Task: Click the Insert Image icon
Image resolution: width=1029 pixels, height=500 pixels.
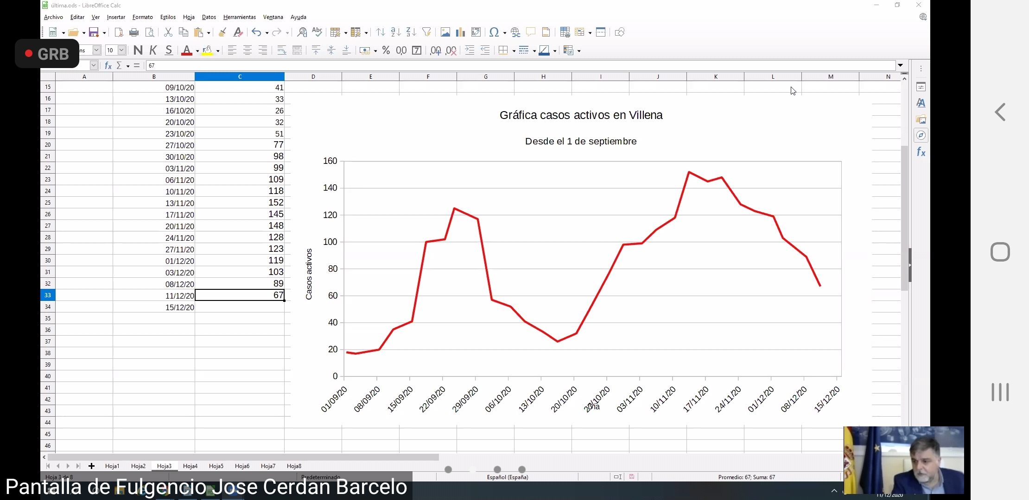Action: click(x=445, y=32)
